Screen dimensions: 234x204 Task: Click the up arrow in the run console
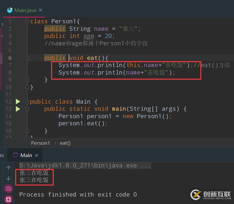click(8, 168)
